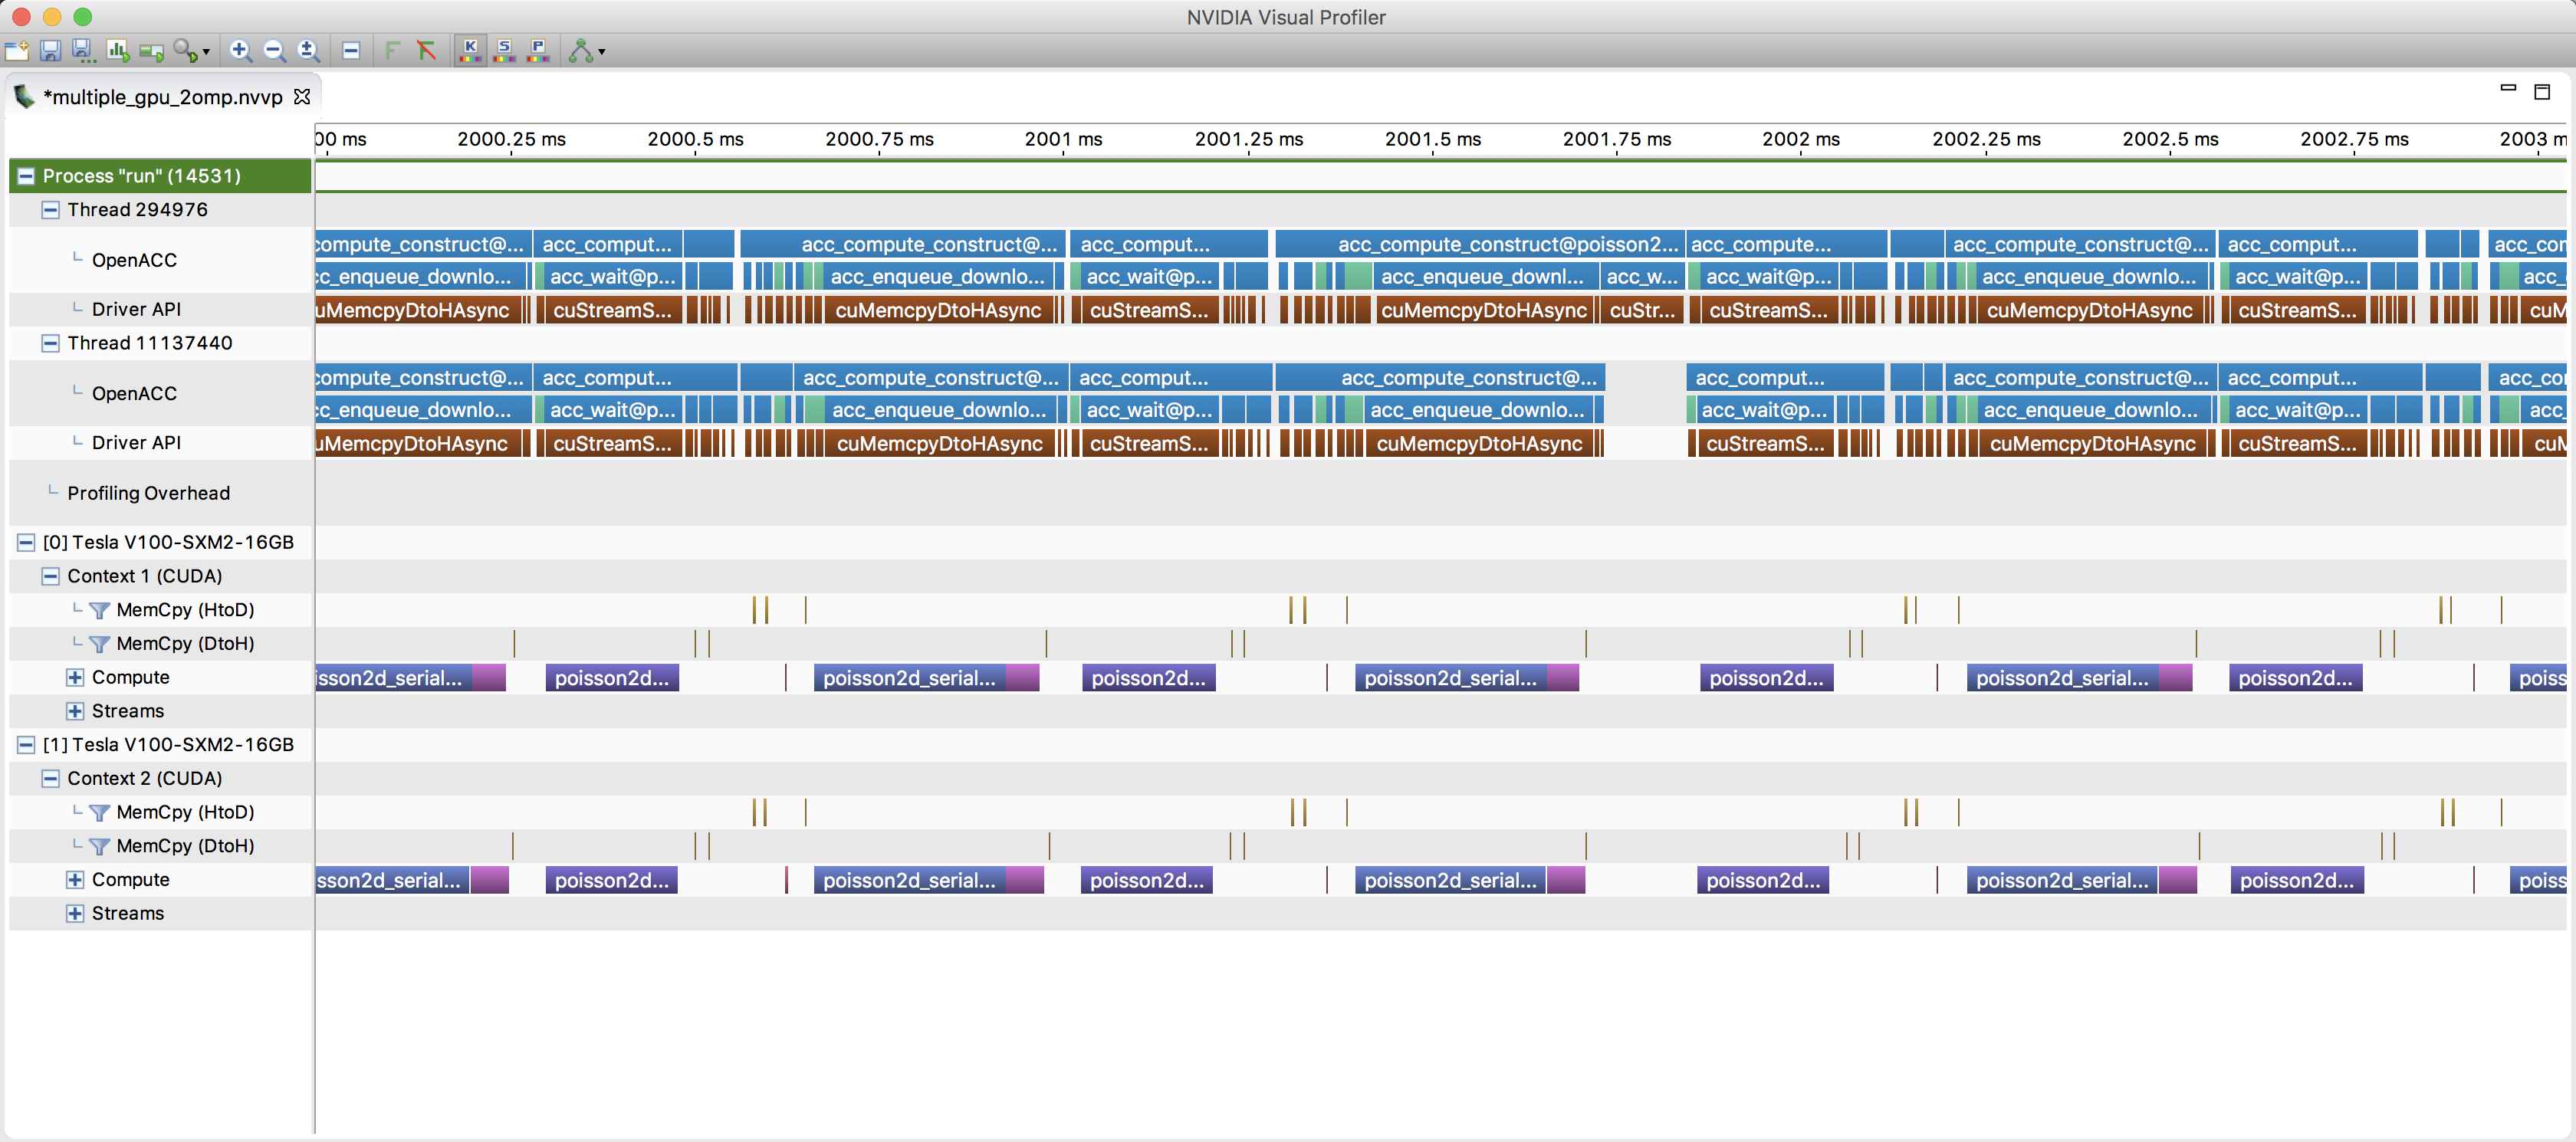
Task: Click the 2001 ms ruler mark
Action: point(1063,140)
